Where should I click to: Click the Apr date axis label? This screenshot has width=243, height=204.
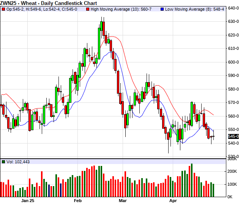pyautogui.click(x=173, y=200)
